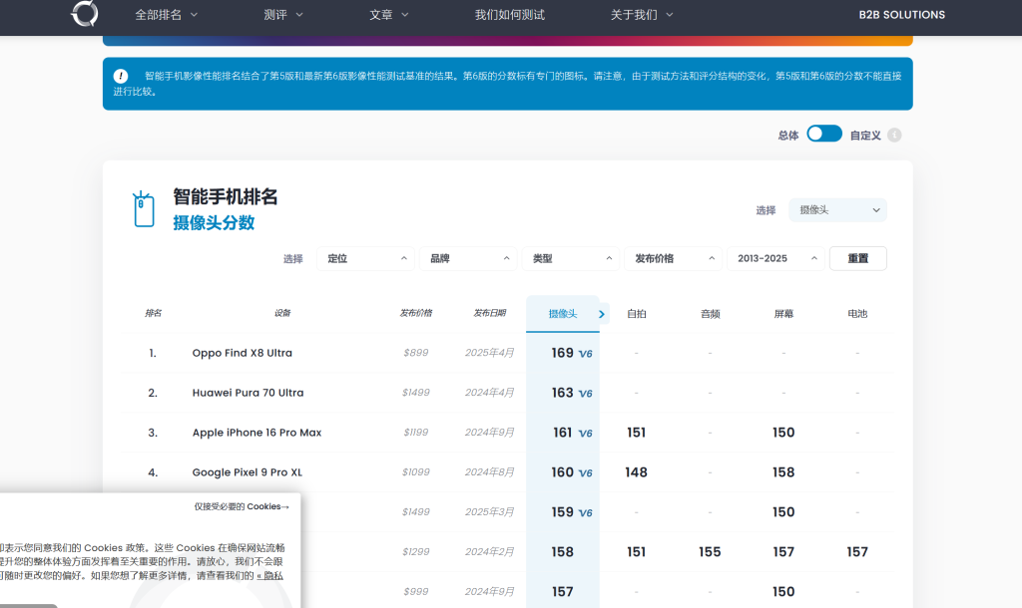Expand the 类型 filter dropdown
This screenshot has height=608, width=1022.
tap(571, 258)
